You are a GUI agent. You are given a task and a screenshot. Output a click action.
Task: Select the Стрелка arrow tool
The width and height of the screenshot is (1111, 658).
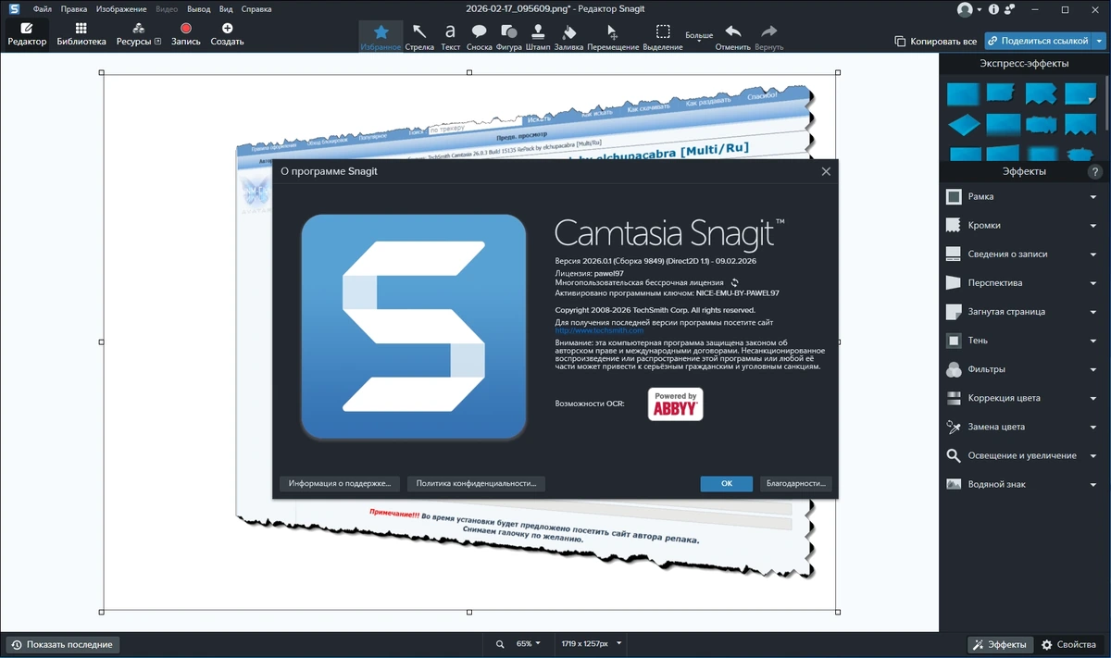click(x=419, y=36)
